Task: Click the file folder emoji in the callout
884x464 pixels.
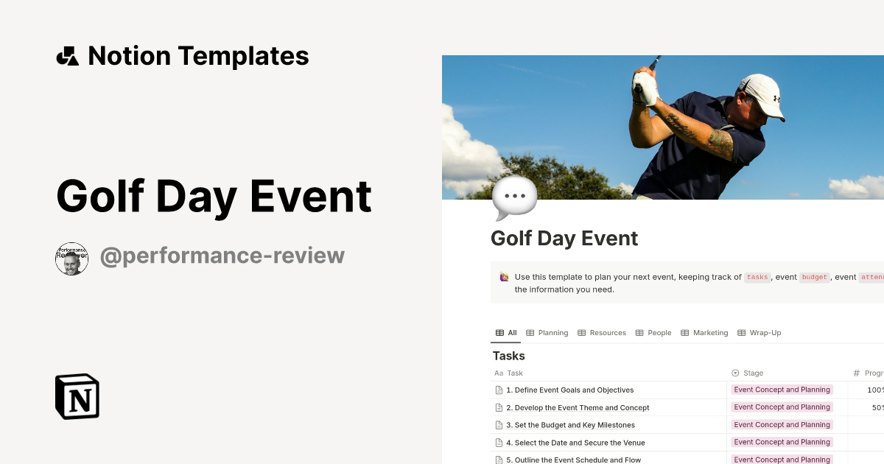Action: [x=503, y=276]
